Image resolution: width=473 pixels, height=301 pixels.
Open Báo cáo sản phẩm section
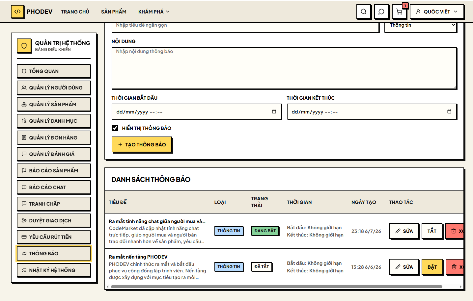point(54,170)
